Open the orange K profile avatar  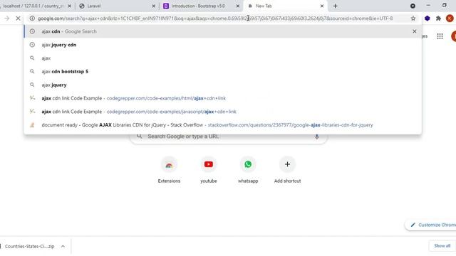[x=450, y=18]
